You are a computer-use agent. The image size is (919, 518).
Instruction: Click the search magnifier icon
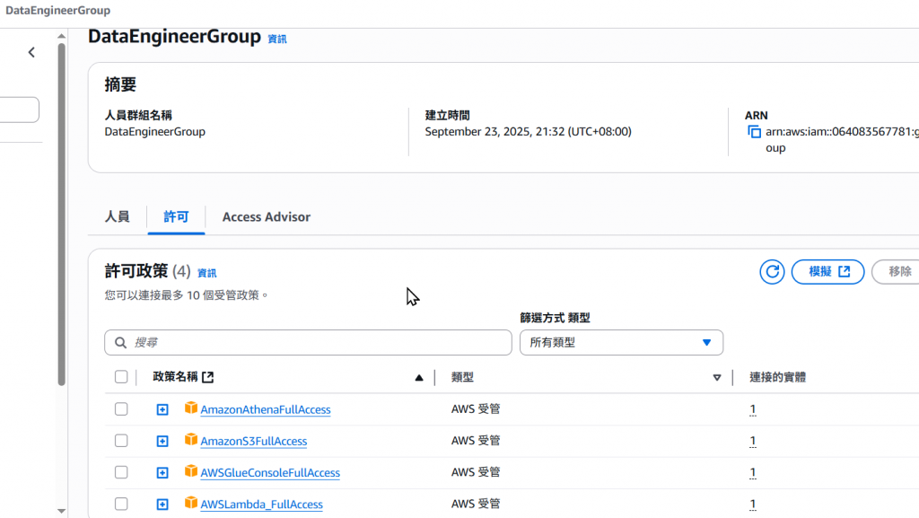[121, 342]
